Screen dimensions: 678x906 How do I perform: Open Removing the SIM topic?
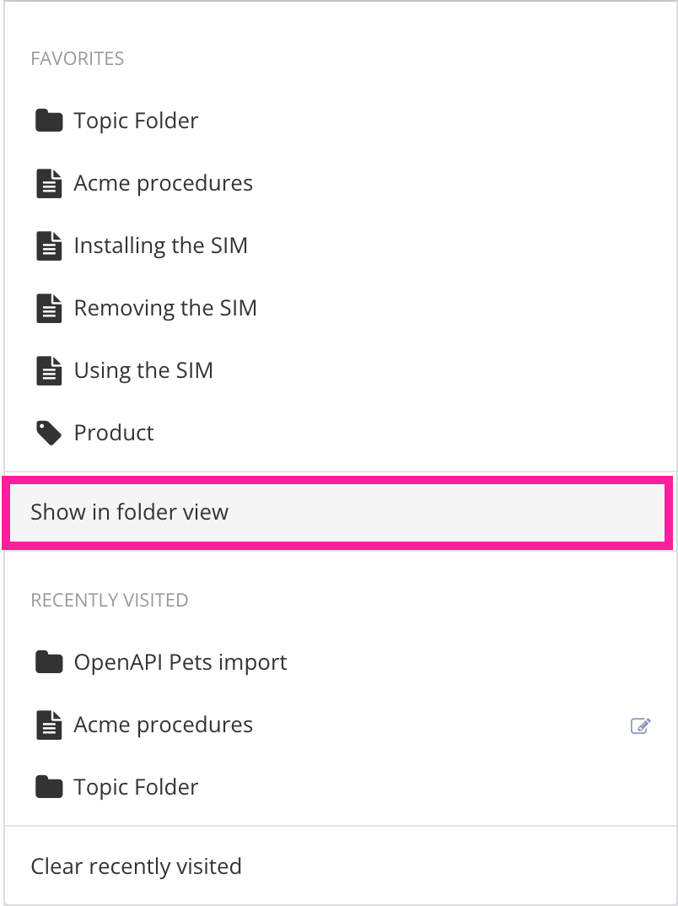[x=165, y=307]
